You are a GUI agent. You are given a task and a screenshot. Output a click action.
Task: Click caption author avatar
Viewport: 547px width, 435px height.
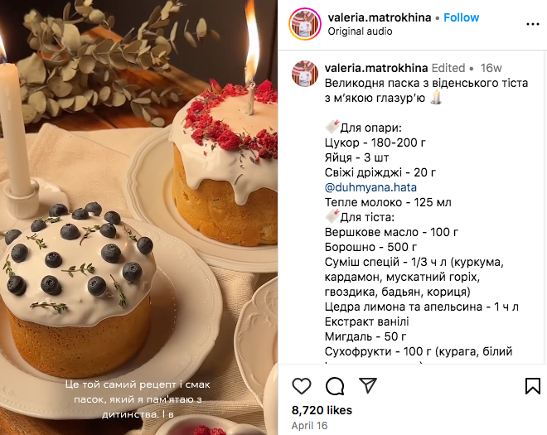click(305, 74)
